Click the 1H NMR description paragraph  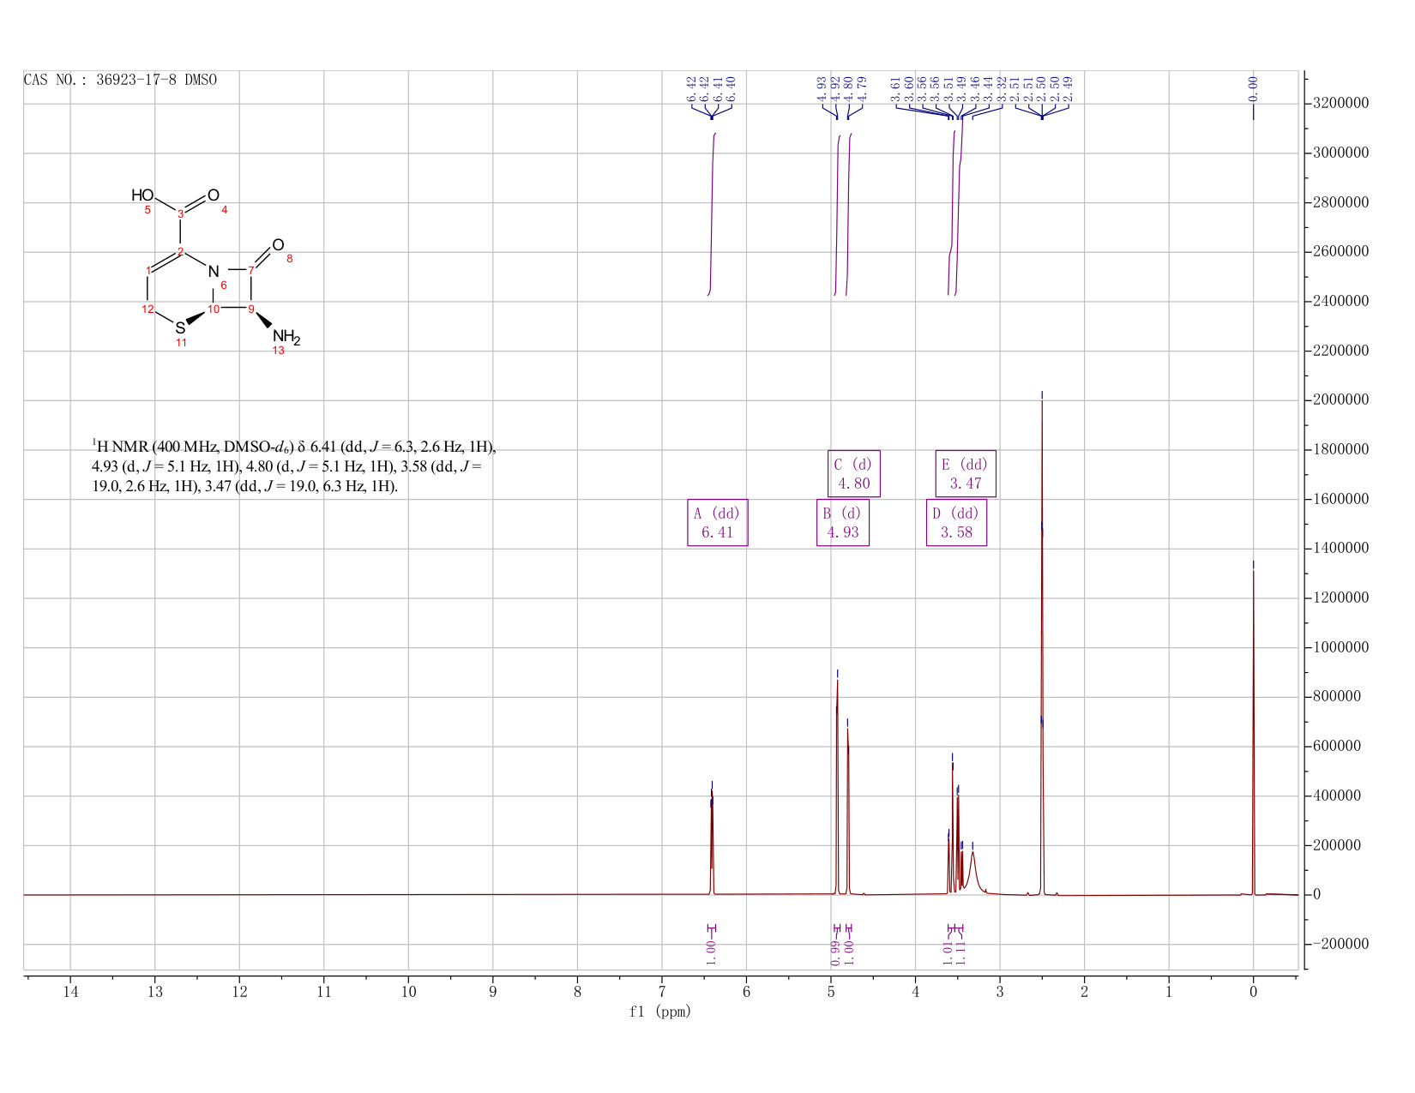tap(294, 466)
